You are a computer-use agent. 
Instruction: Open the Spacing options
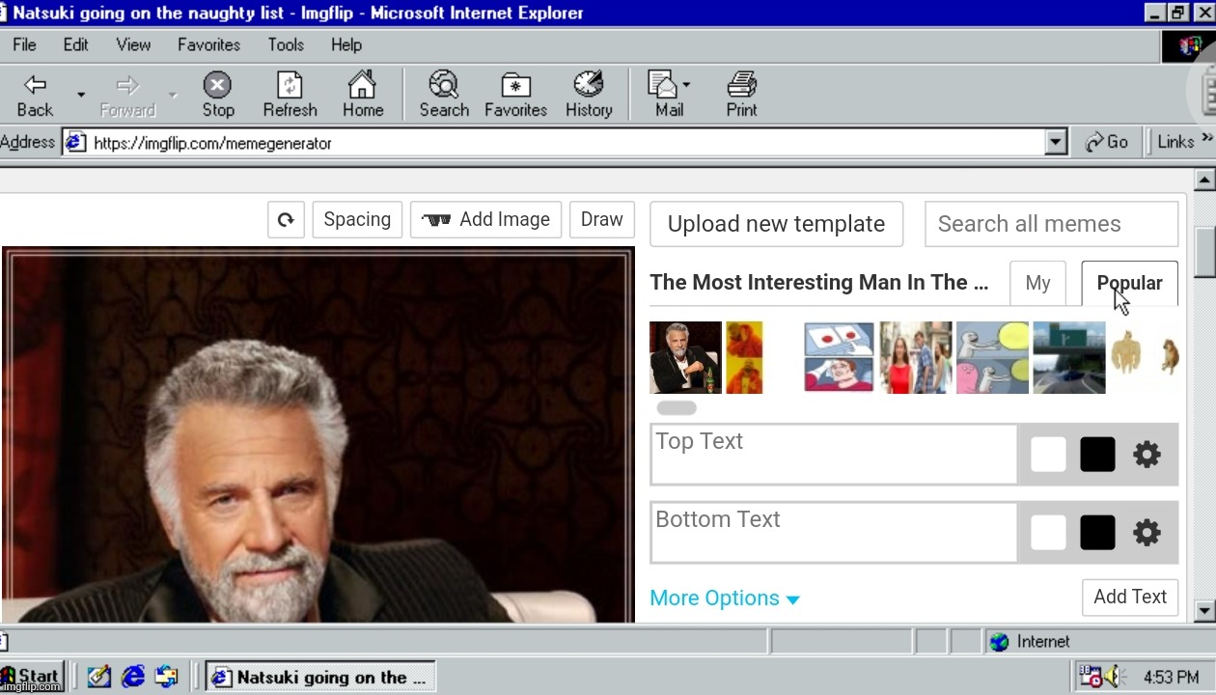pyautogui.click(x=357, y=219)
